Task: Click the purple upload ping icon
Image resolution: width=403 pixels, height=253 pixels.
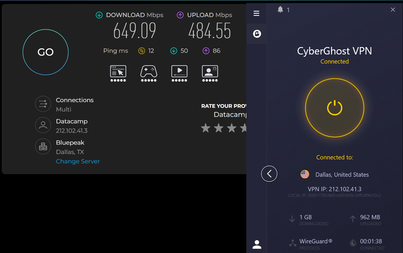Action: [x=206, y=51]
